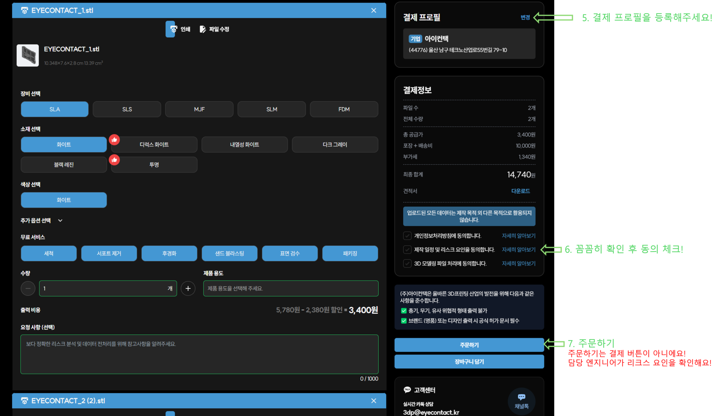
Task: Select the 아이컨택 company profile card
Action: [x=469, y=44]
